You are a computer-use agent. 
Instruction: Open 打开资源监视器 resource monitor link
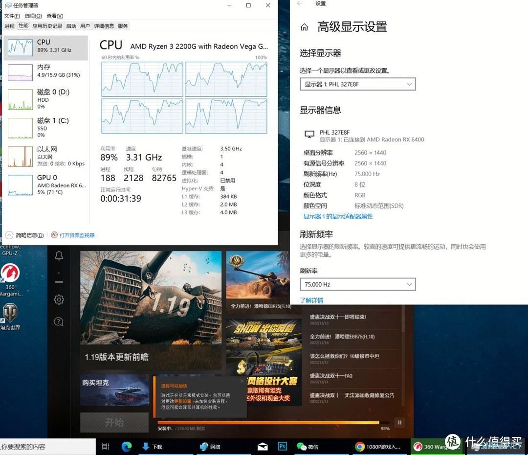[x=73, y=235]
